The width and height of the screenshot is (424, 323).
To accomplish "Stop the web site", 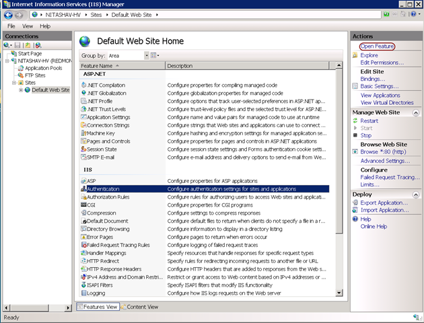I will 365,135.
